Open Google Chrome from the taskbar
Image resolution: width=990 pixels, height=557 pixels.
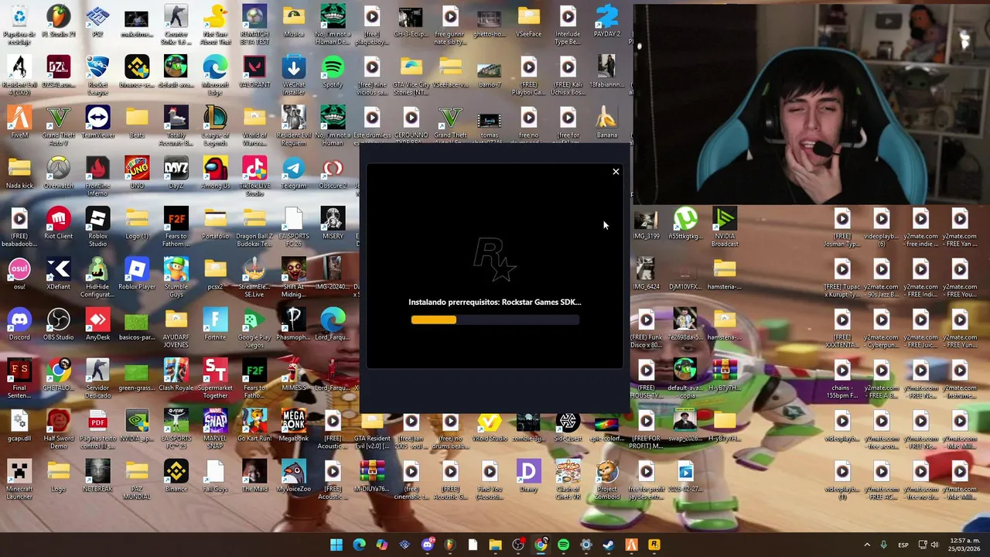coord(541,545)
